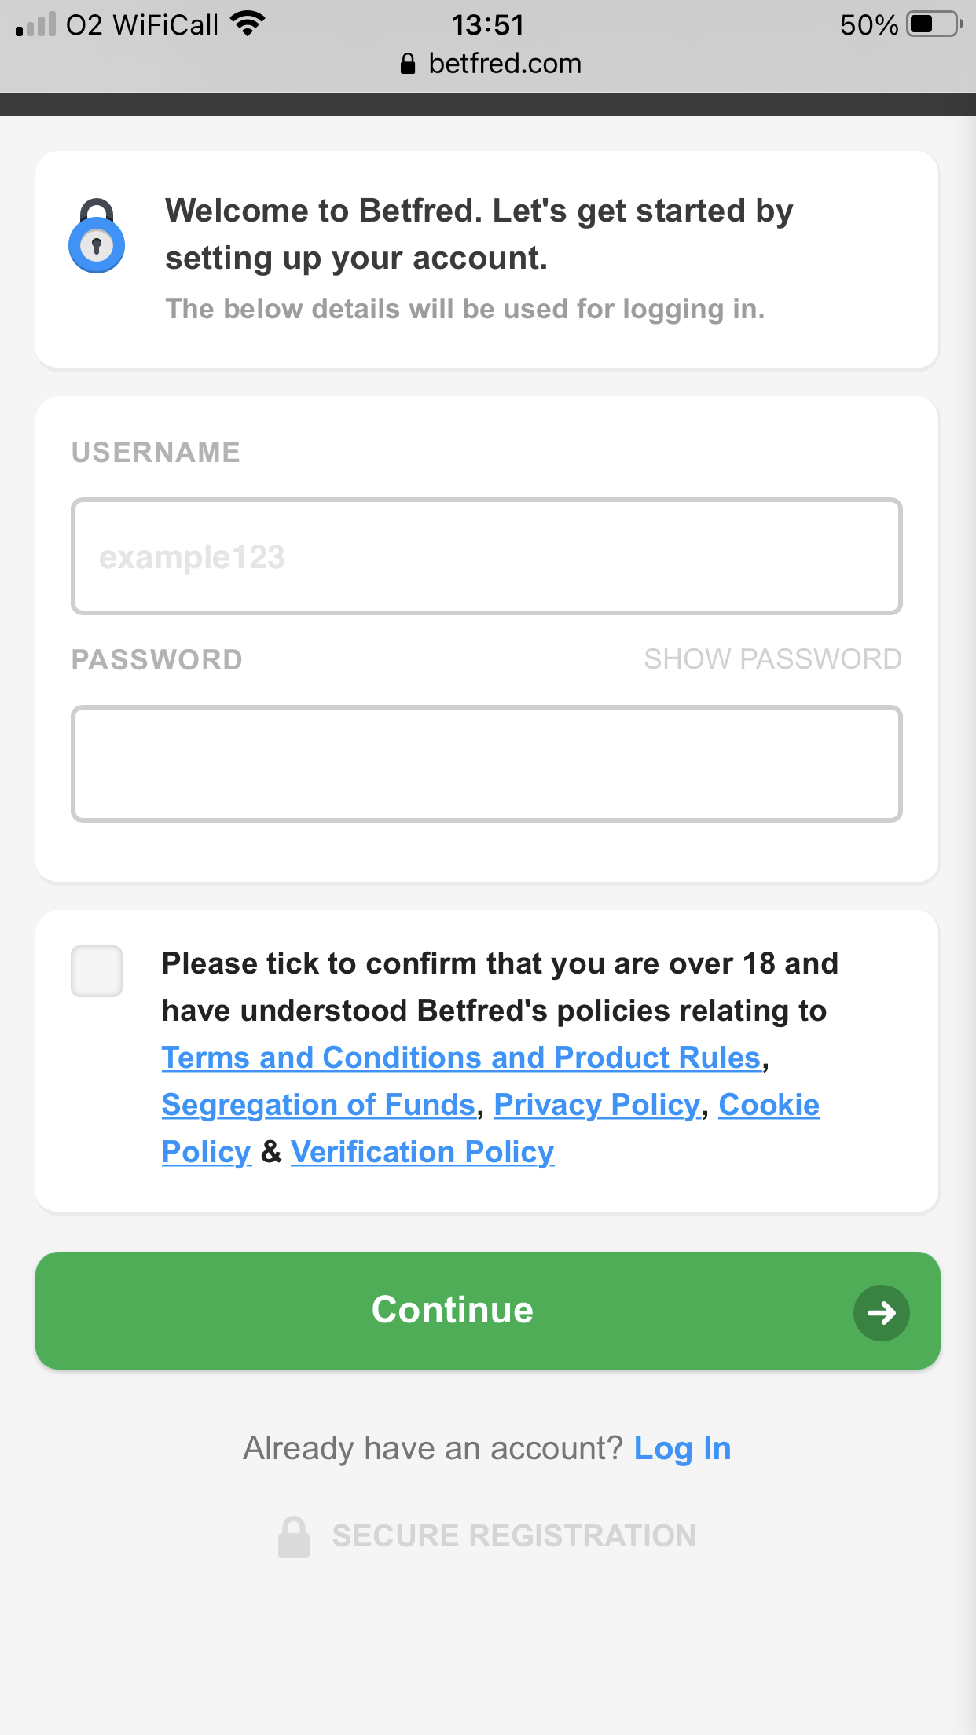Focus the Username input field

pyautogui.click(x=486, y=556)
